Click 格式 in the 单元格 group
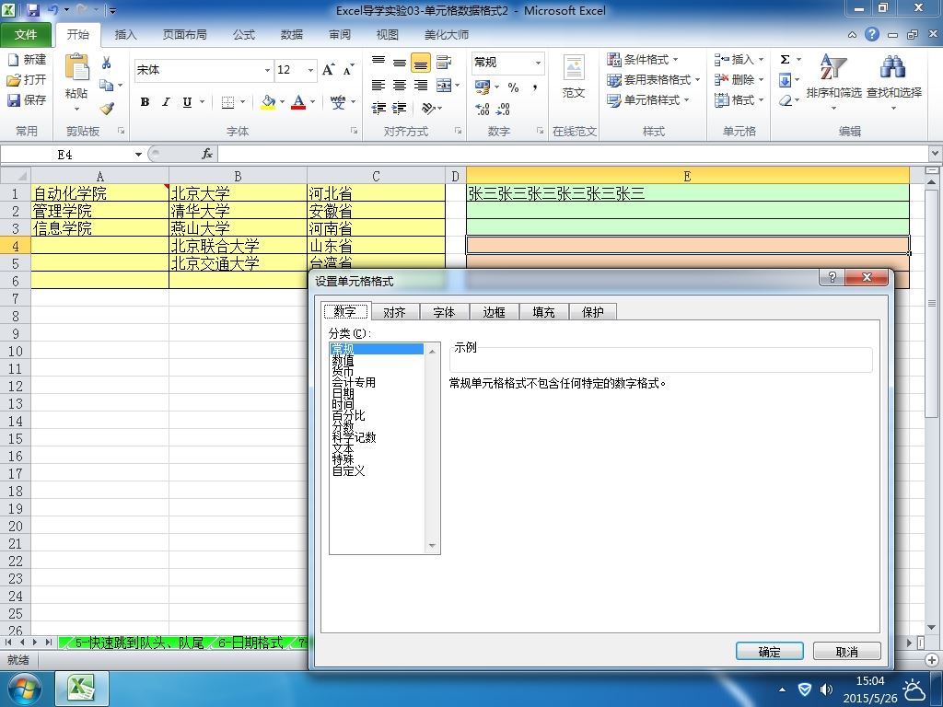Viewport: 943px width, 707px height. coord(739,99)
